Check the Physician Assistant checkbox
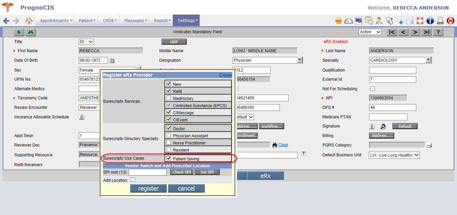The height and width of the screenshot is (215, 457). pos(168,135)
